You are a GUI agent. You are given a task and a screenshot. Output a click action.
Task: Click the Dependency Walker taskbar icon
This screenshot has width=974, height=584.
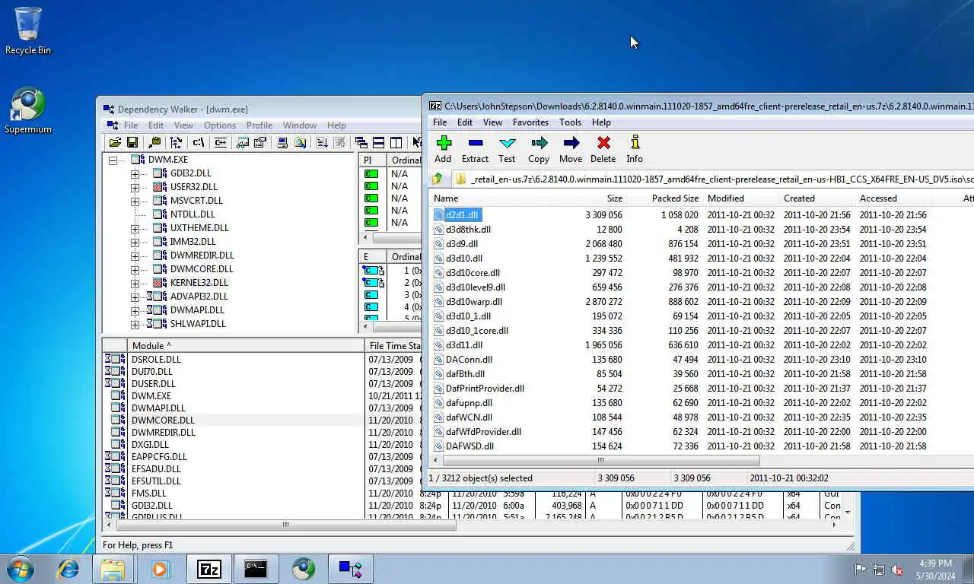click(x=350, y=569)
